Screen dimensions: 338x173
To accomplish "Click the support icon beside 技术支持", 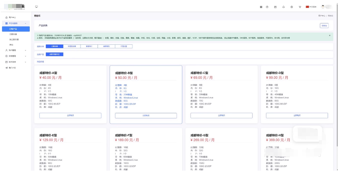I will pos(6,62).
